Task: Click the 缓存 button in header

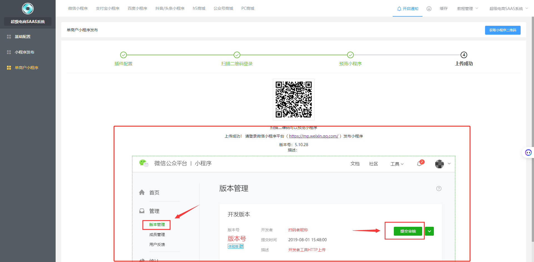Action: pyautogui.click(x=444, y=9)
